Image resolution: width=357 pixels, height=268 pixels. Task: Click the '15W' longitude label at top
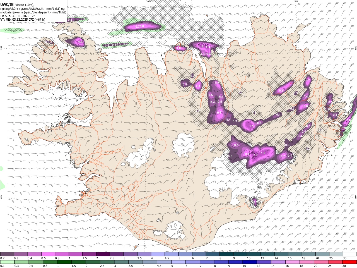click(x=295, y=1)
